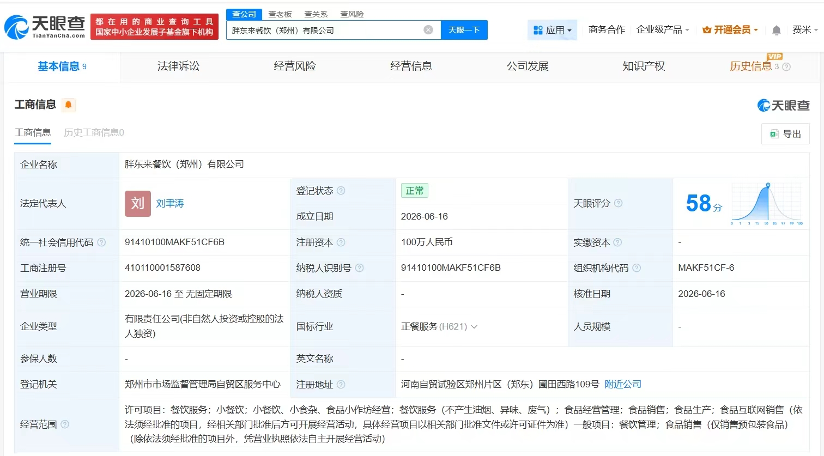
Task: Switch to the 知识产权 tab
Action: 644,66
